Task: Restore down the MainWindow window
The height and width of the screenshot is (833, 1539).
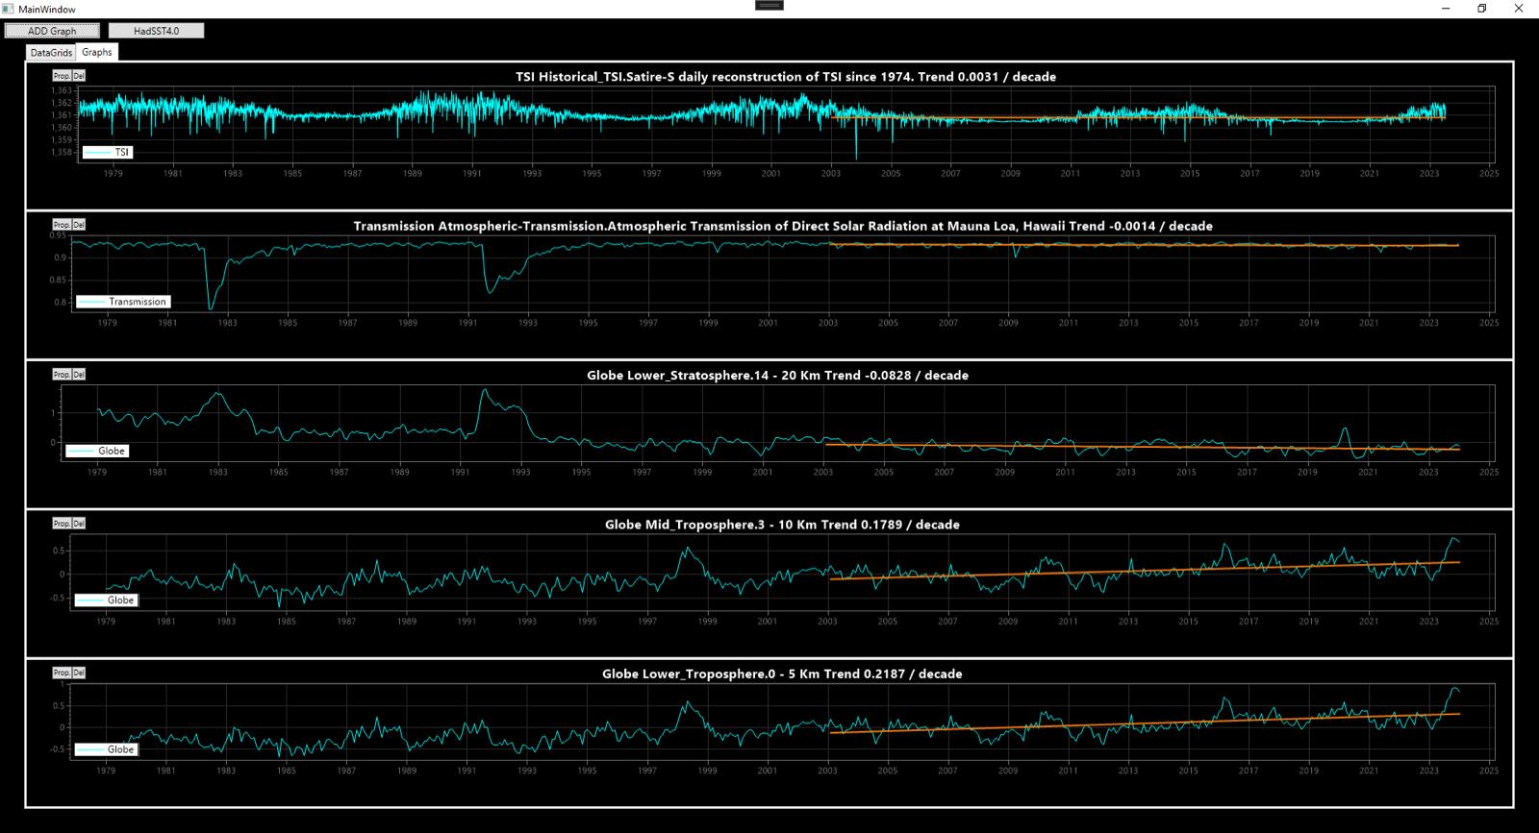Action: tap(1481, 9)
